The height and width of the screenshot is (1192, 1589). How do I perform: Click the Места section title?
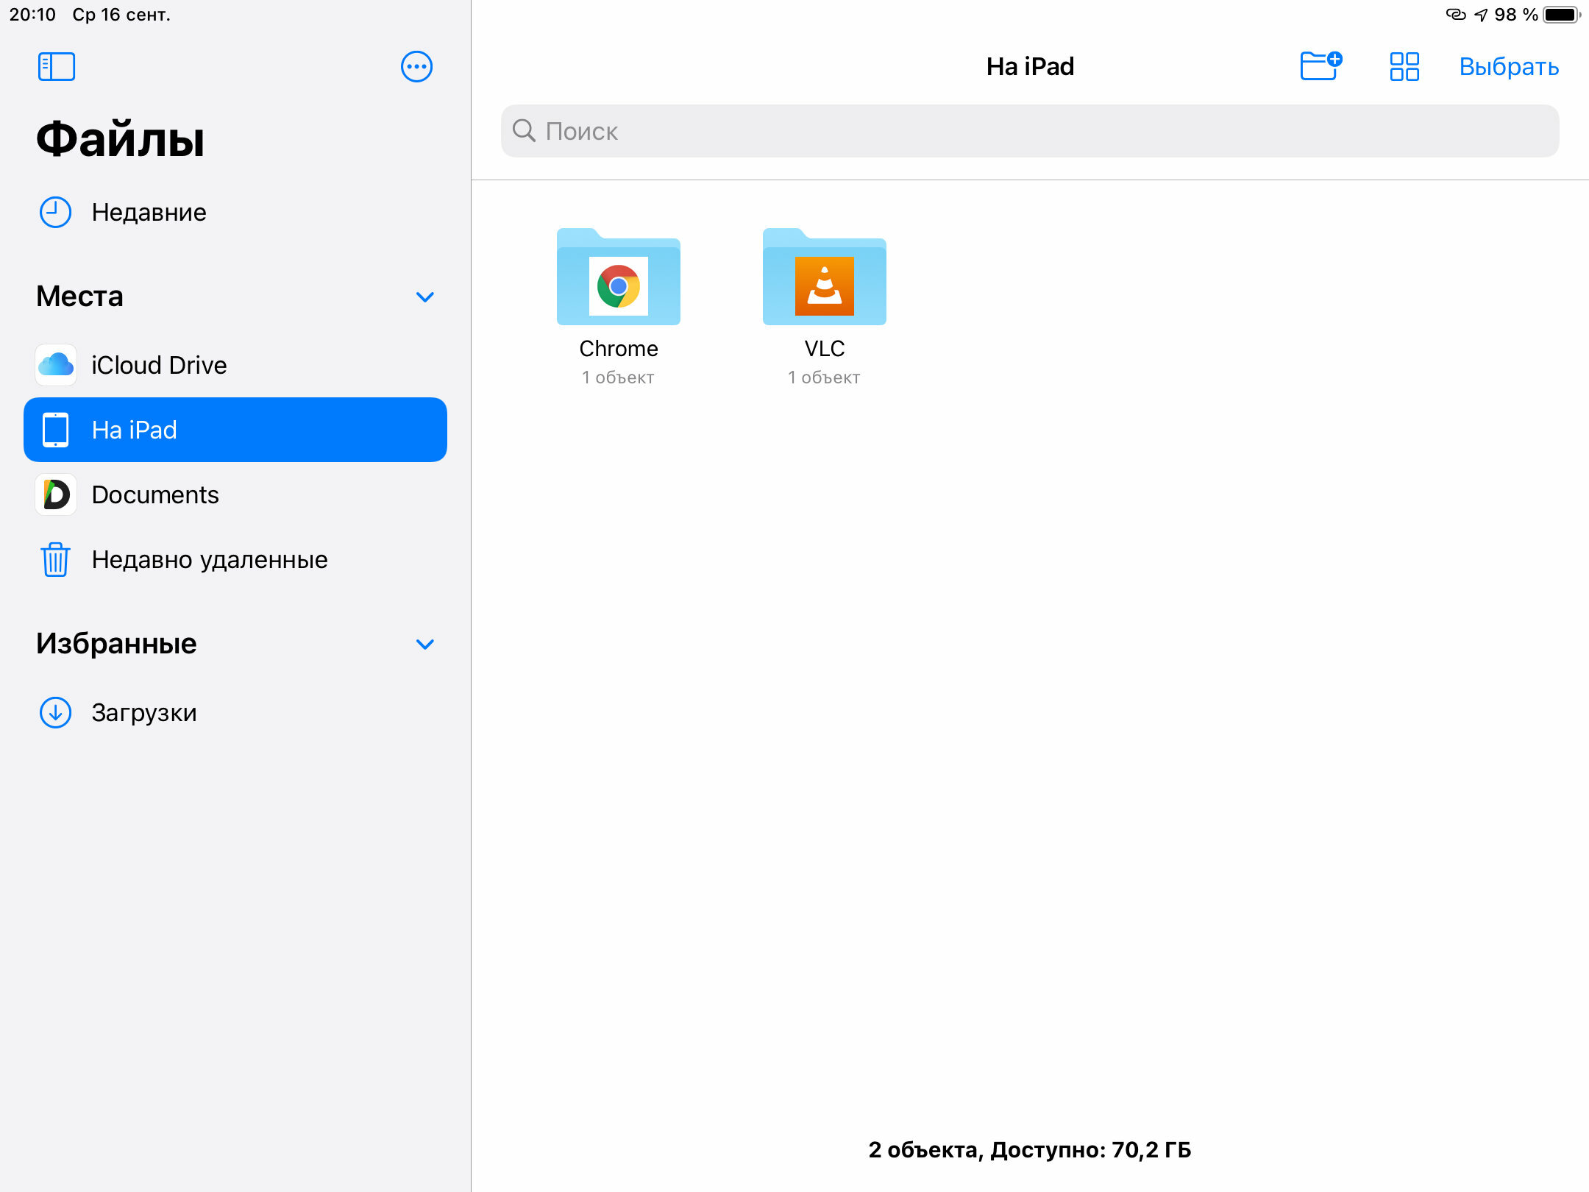pyautogui.click(x=79, y=297)
